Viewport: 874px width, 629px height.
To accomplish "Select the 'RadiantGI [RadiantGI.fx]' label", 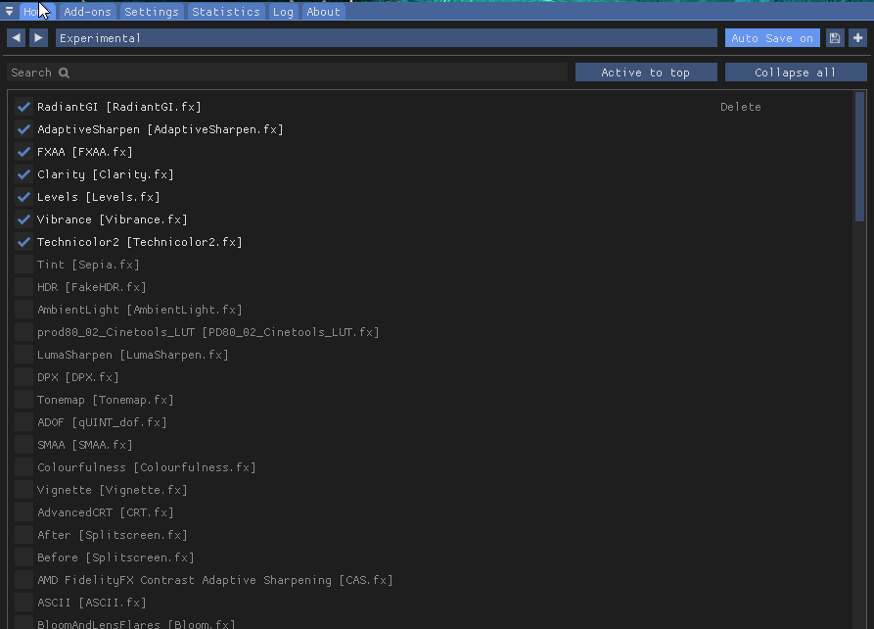I will pos(118,107).
